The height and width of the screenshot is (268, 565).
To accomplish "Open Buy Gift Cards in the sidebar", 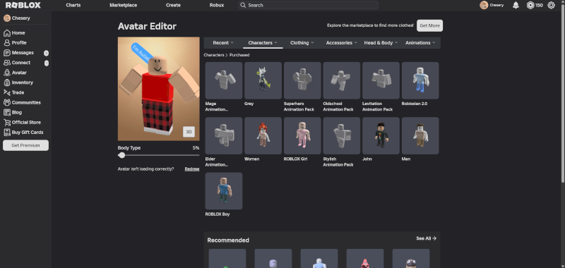I will (23, 133).
